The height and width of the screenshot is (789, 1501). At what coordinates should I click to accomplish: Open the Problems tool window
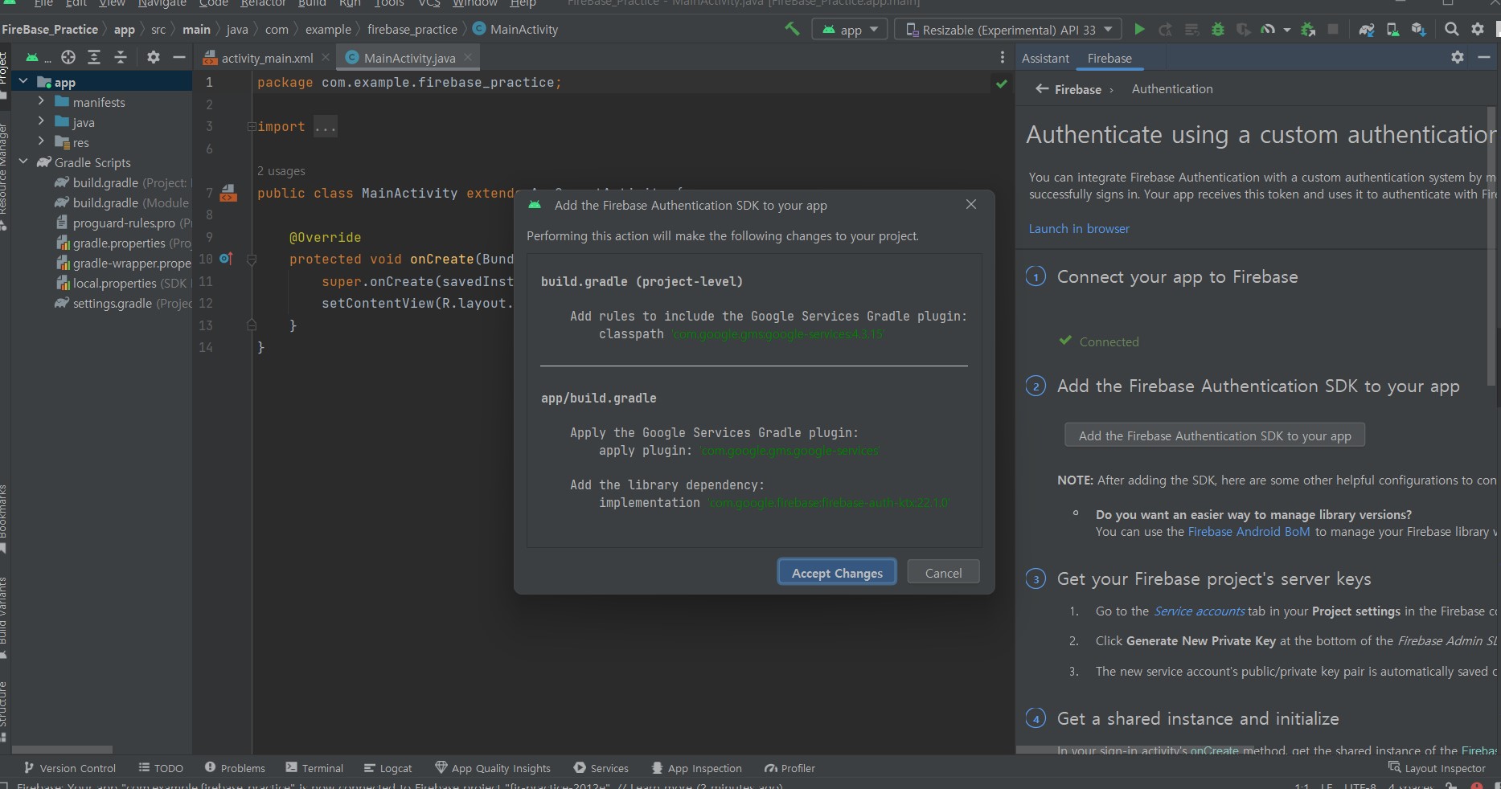235,768
